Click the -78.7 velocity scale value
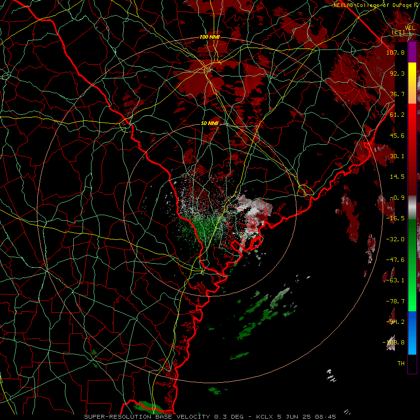The width and height of the screenshot is (420, 420). tap(395, 301)
